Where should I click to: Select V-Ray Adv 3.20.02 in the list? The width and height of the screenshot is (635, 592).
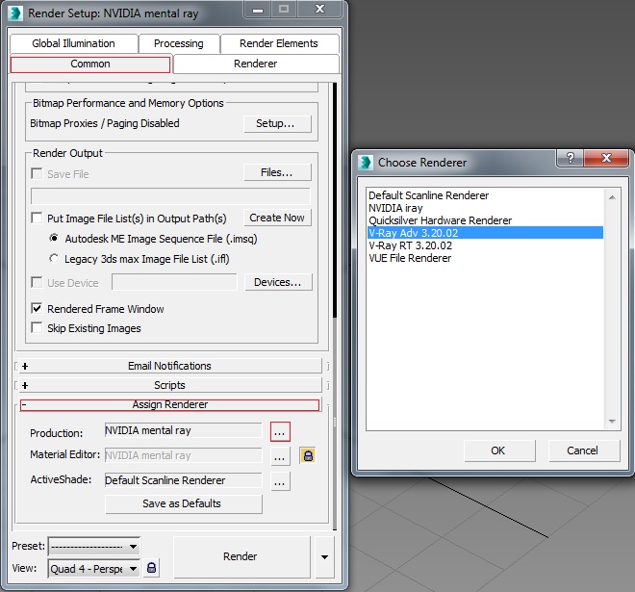point(485,233)
